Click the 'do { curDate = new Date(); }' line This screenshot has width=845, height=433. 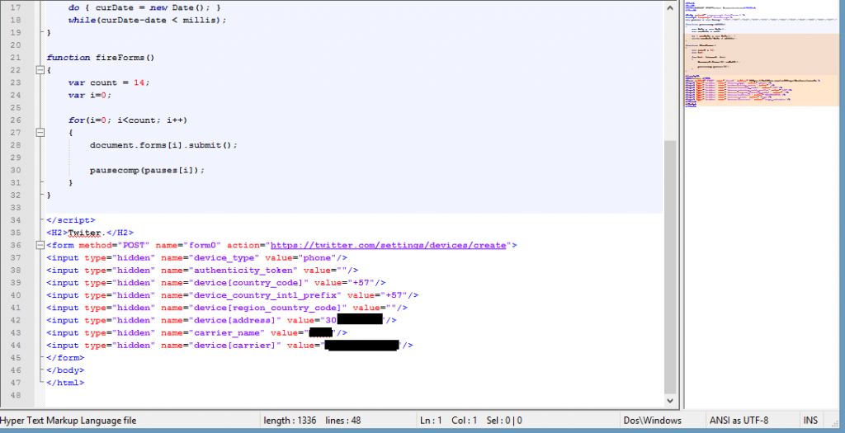coord(144,7)
